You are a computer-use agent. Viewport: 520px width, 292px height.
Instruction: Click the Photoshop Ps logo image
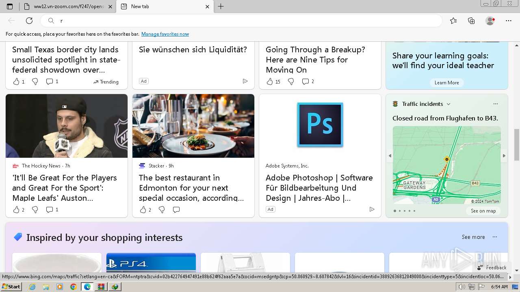[320, 125]
